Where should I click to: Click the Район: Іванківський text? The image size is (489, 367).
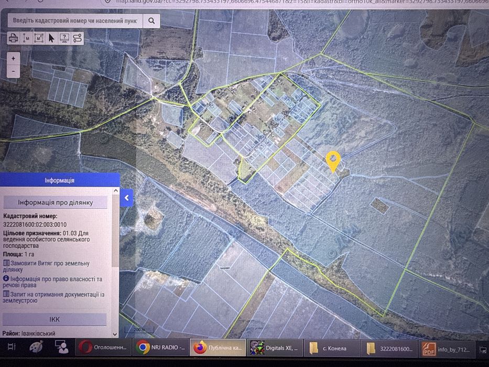point(29,333)
